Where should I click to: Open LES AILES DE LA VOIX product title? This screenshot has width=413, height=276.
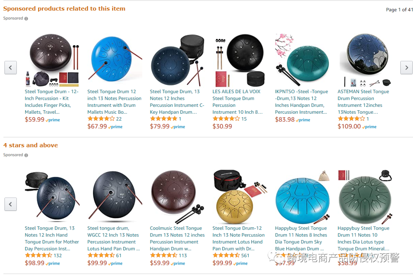pos(237,102)
